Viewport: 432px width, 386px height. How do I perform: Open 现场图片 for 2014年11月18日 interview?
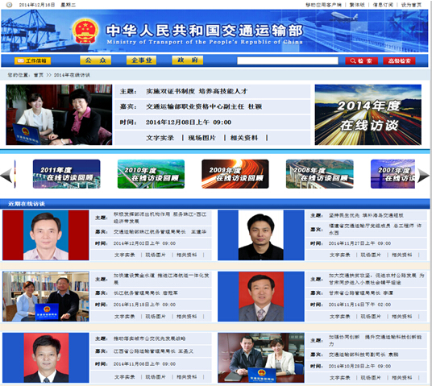coord(156,316)
